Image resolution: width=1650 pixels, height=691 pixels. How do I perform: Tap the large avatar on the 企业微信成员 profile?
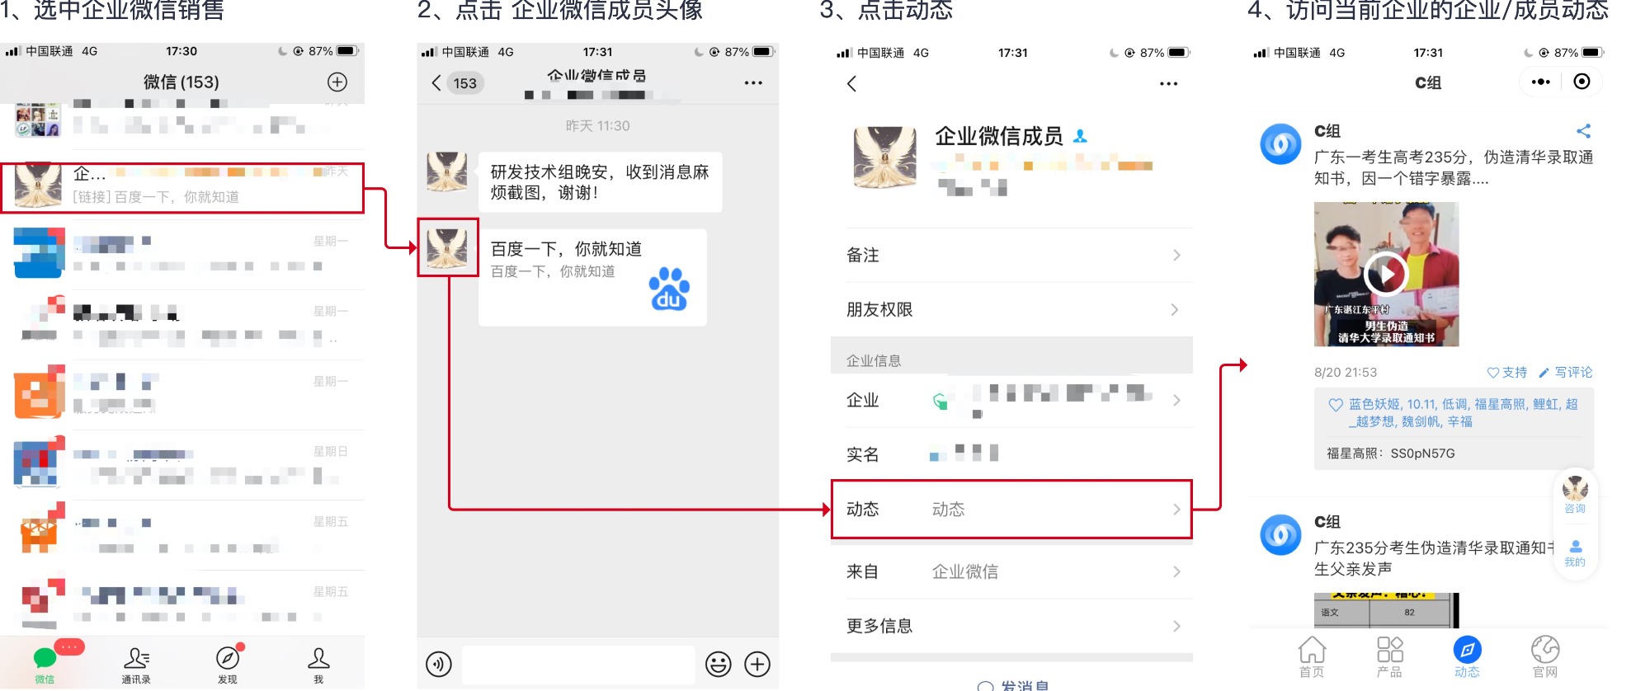pyautogui.click(x=884, y=157)
